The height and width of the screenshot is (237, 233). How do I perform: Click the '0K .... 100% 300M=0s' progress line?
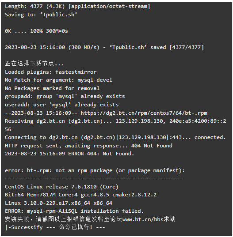point(36,31)
